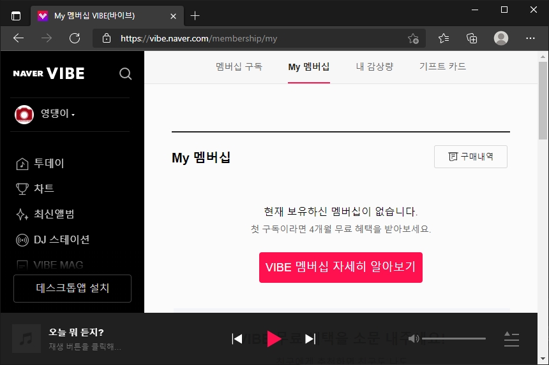
Task: Click VIBE 멤버십 자세히 알아보기 button
Action: tap(341, 267)
